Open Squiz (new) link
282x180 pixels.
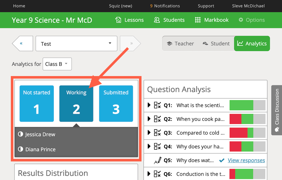point(121,6)
